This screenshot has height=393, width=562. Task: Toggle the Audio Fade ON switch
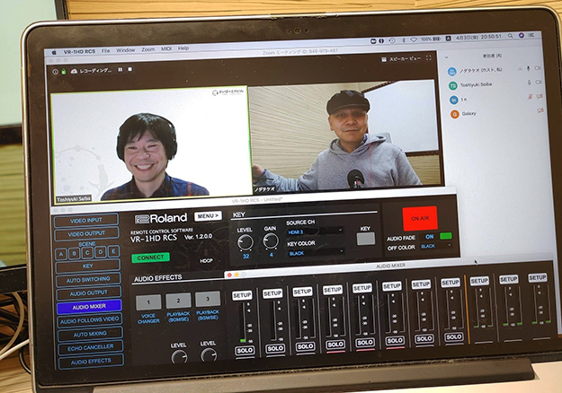click(x=446, y=236)
